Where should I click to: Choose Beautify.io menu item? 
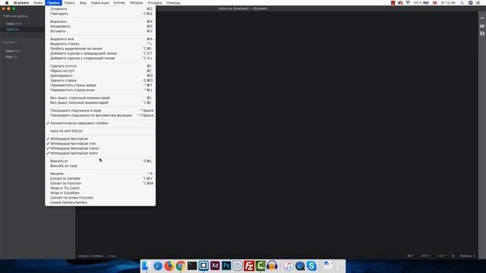click(x=100, y=161)
